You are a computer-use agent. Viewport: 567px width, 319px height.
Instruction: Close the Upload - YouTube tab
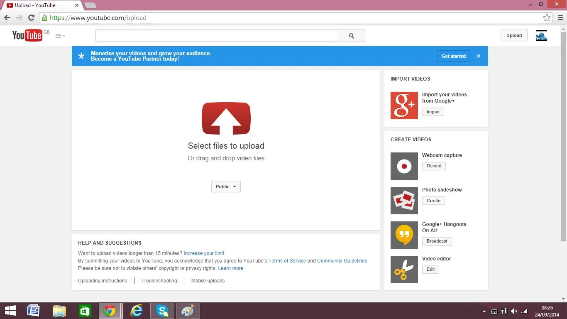(76, 6)
